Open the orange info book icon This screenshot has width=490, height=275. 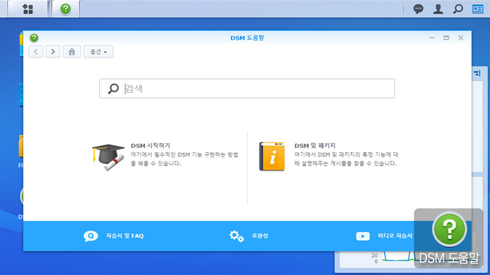tap(272, 156)
